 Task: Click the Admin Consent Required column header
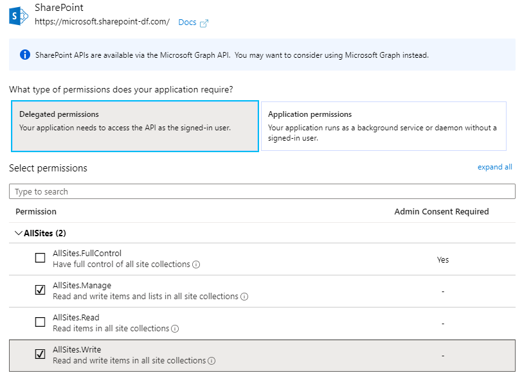(x=442, y=212)
